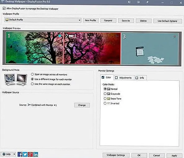Image resolution: width=184 pixels, height=158 pixels.
Task: Uncheck Allow DisplayFusion to manage Desktop Wallpaper
Action: click(x=4, y=8)
